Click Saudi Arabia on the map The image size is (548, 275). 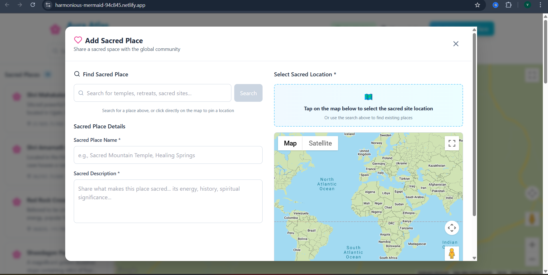(414, 197)
